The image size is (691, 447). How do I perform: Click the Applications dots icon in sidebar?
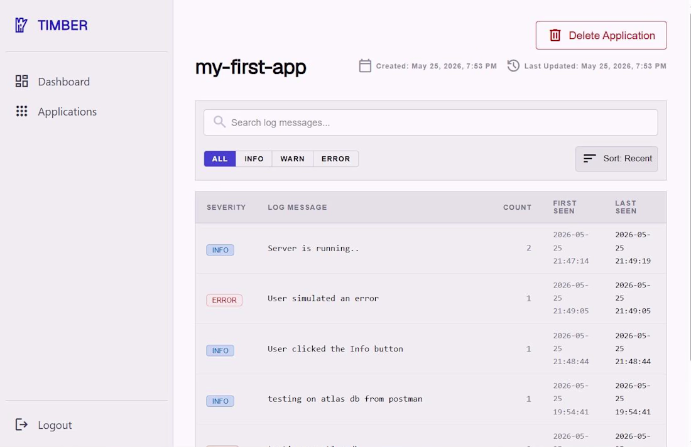click(21, 111)
